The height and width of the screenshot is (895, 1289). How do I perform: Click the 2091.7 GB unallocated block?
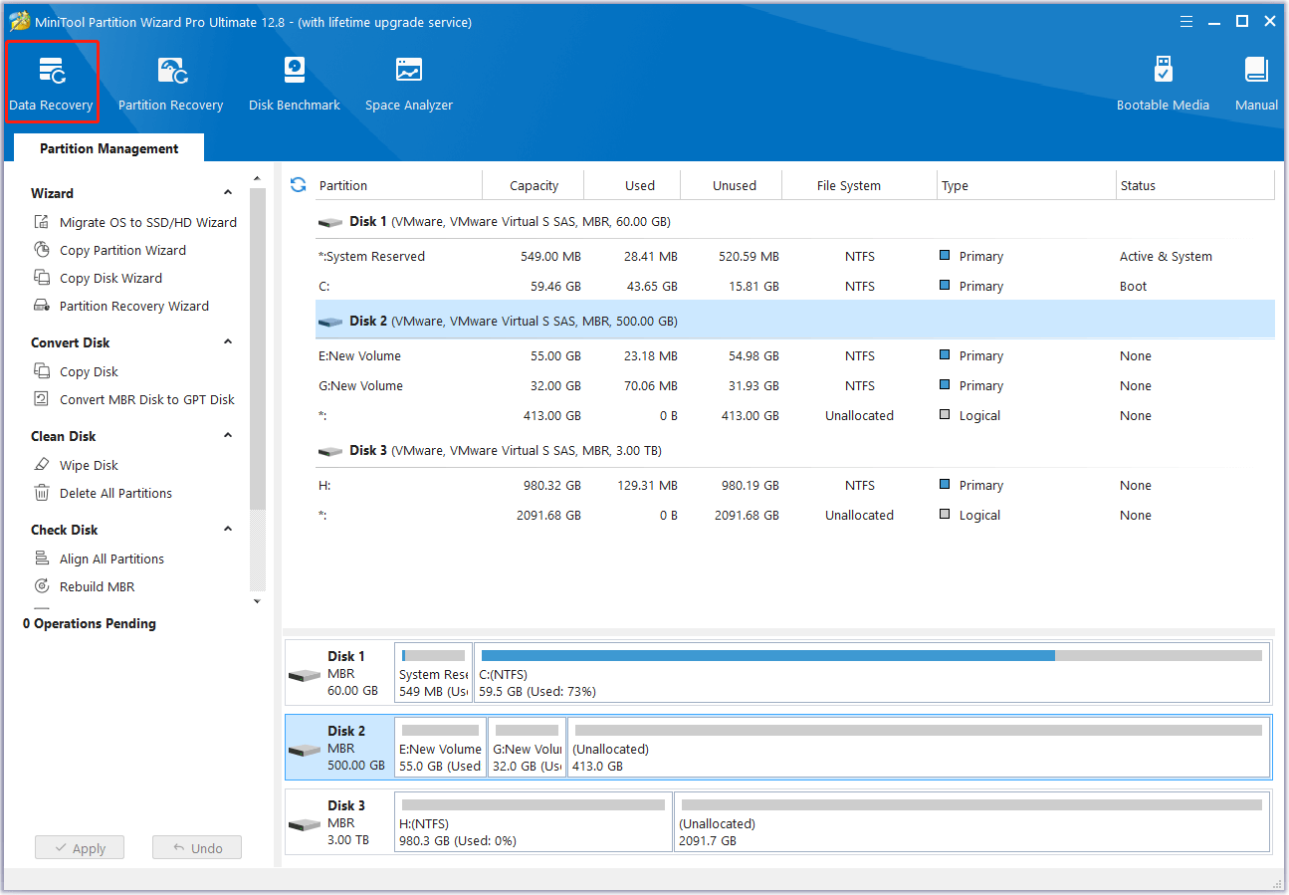tap(972, 821)
